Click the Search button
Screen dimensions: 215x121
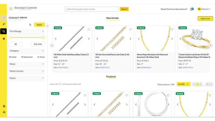[124, 9]
